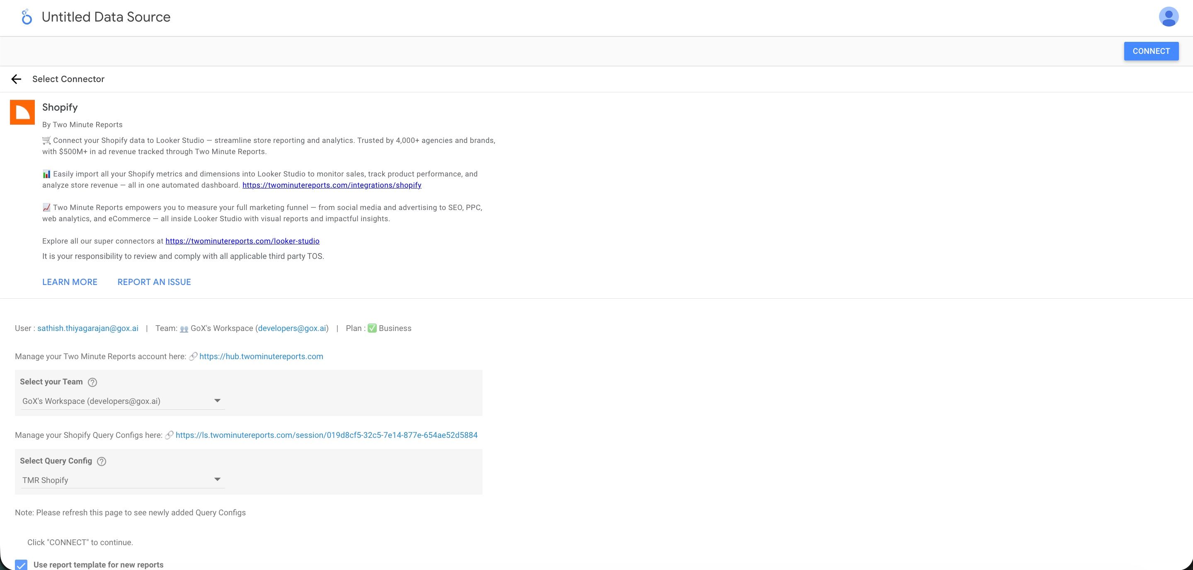Click REPORT AN ISSUE
Image resolution: width=1193 pixels, height=570 pixels.
pos(154,282)
